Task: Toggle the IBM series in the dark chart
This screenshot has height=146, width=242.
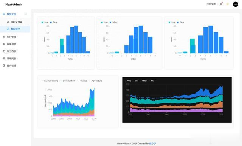Action: [x=135, y=81]
